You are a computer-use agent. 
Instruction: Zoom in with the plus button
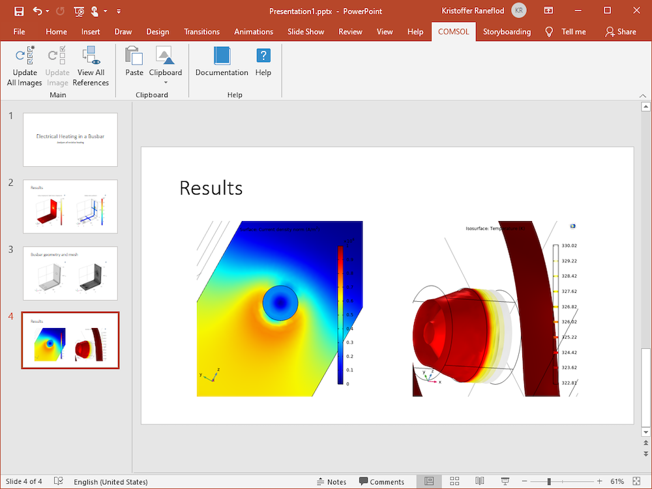[600, 482]
